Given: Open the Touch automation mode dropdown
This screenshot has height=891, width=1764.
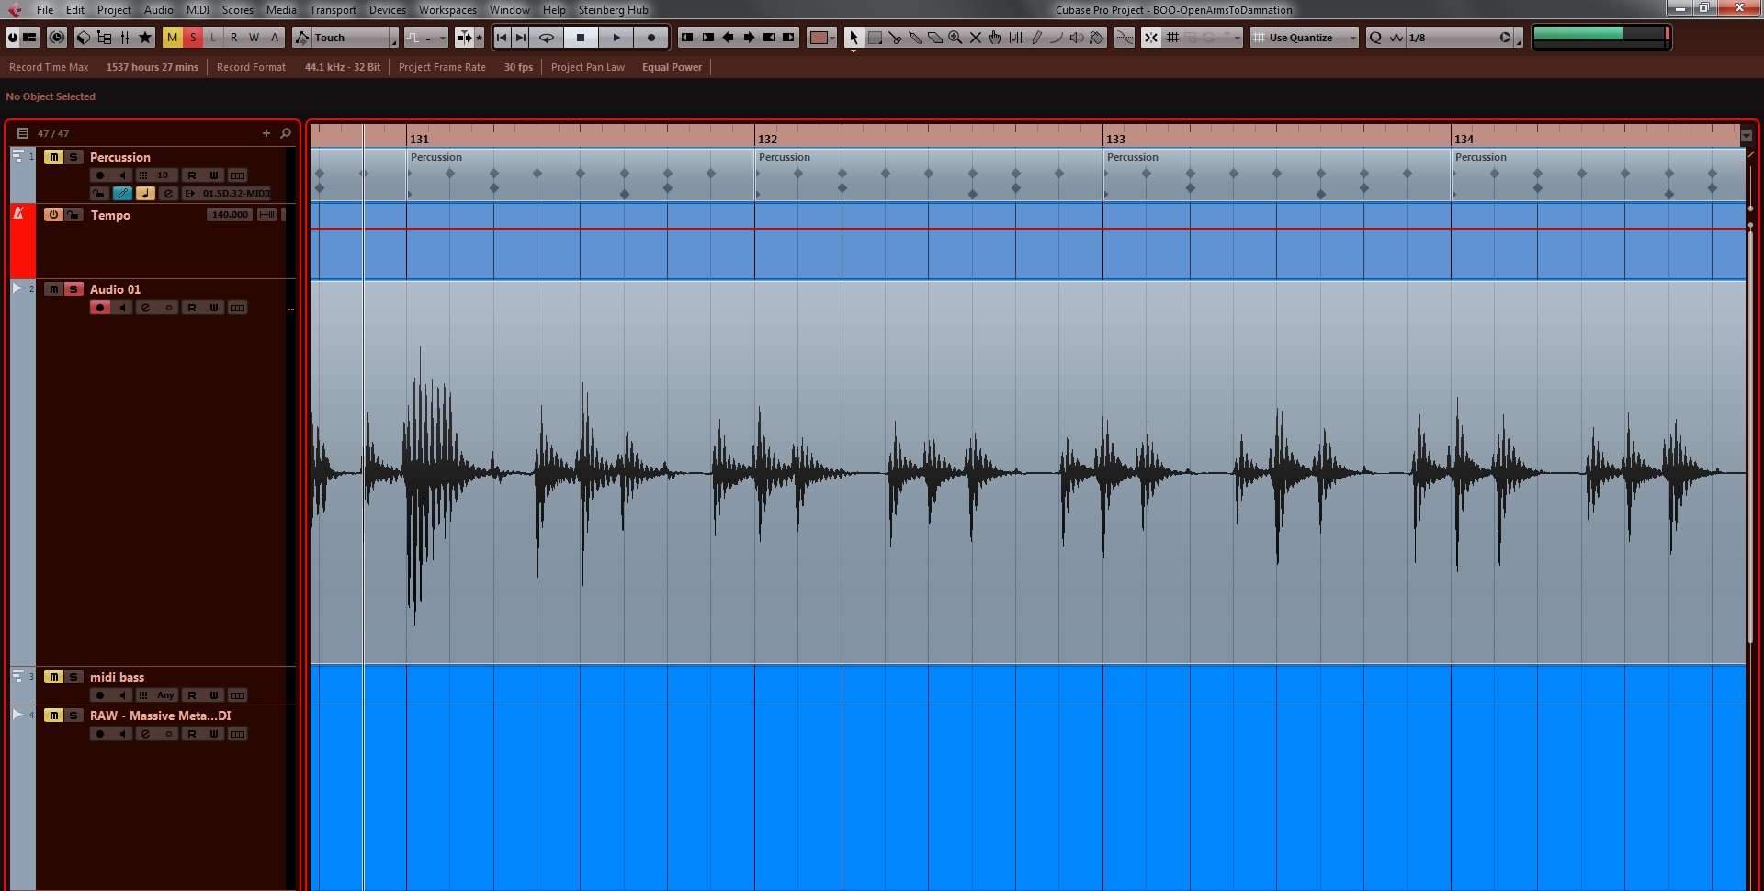Looking at the screenshot, I should [x=393, y=38].
